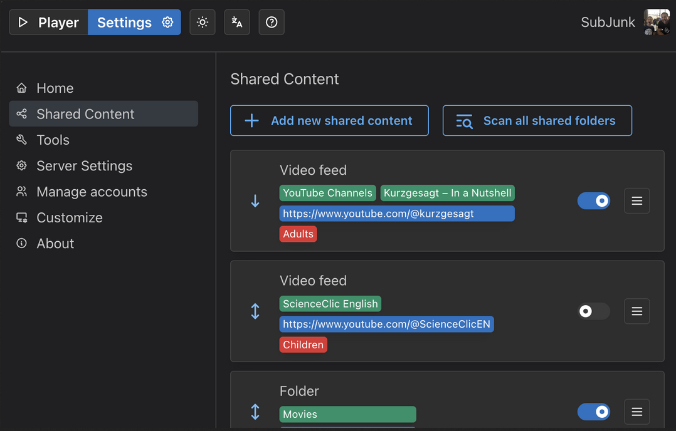This screenshot has height=431, width=676.
Task: Click the SubJunk username text
Action: [608, 22]
